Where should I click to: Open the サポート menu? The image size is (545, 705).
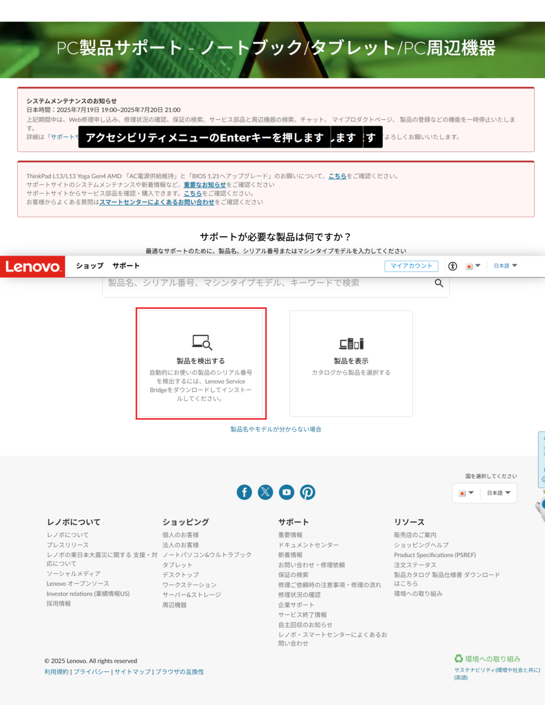click(x=126, y=266)
